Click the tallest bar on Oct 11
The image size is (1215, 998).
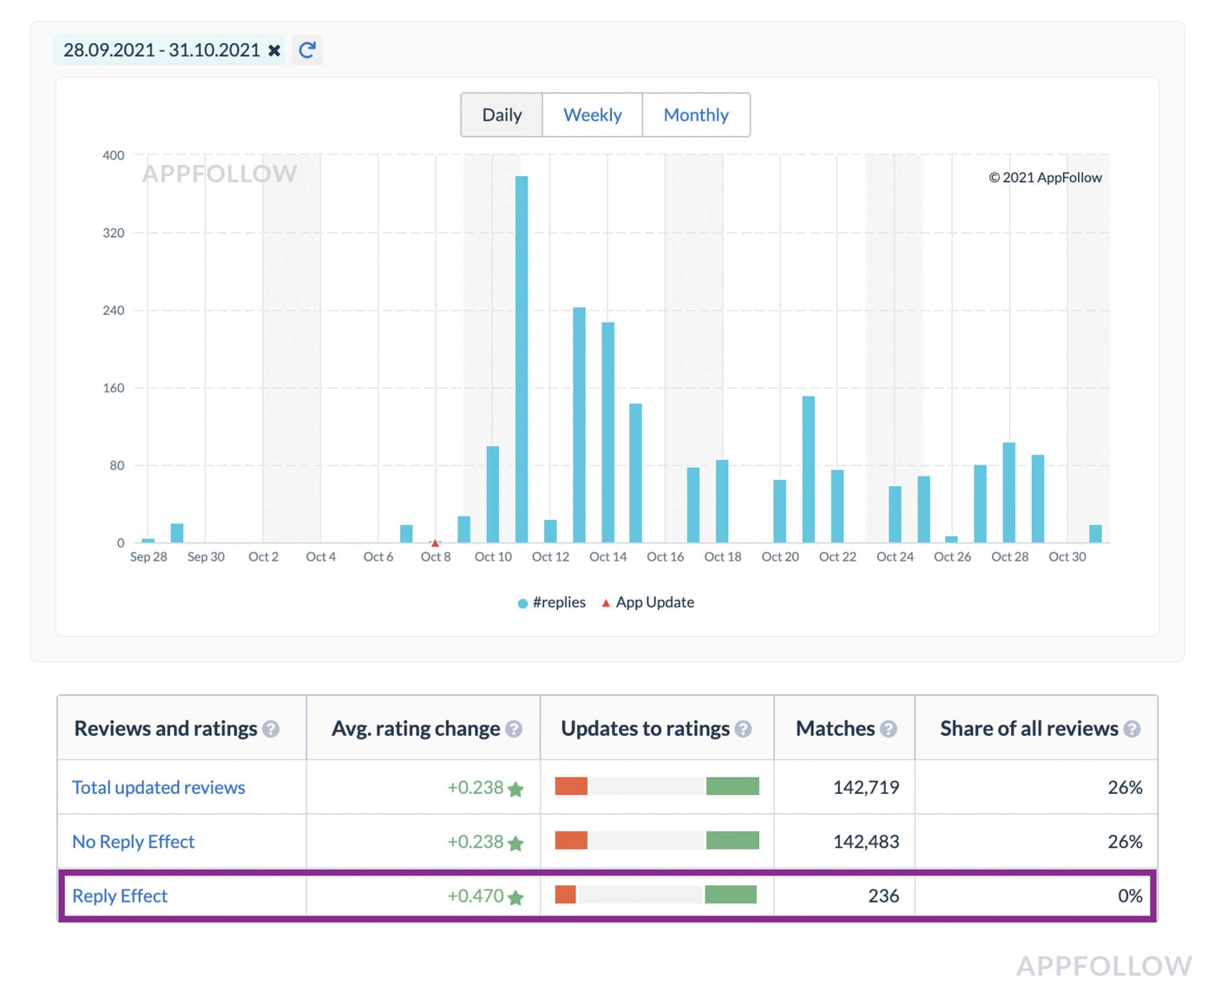coord(522,359)
